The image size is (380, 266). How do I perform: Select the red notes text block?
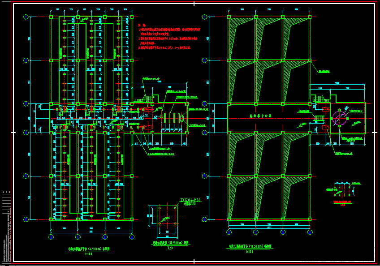(169, 36)
